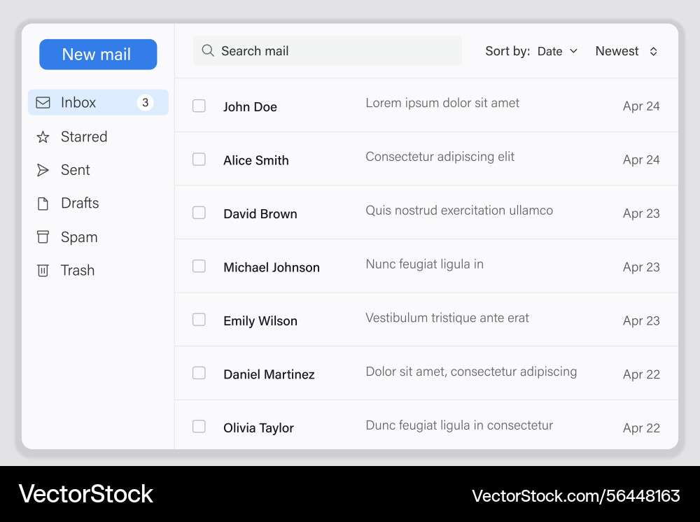Click subject 'Lorem ipsum dolor sit amet'
This screenshot has width=700, height=522.
[442, 103]
